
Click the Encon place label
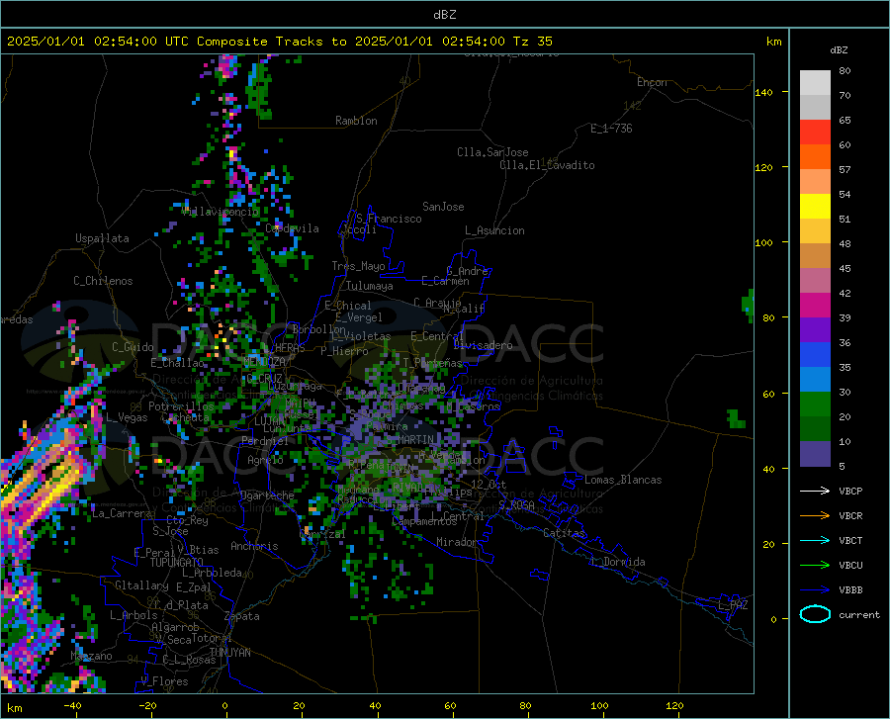tap(652, 82)
